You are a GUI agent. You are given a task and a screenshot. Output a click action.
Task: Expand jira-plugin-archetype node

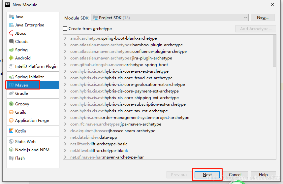(65, 58)
